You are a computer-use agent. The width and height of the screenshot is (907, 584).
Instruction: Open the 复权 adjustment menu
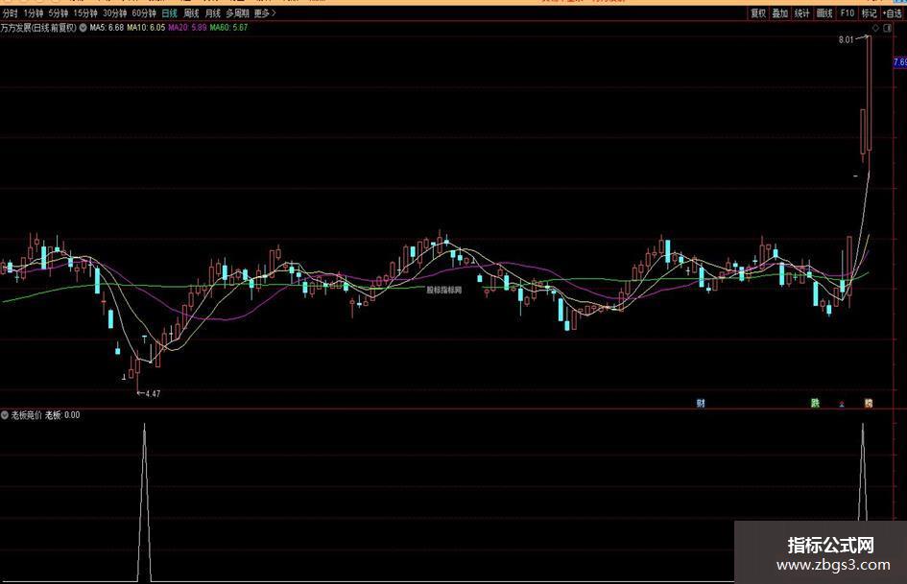click(x=758, y=12)
